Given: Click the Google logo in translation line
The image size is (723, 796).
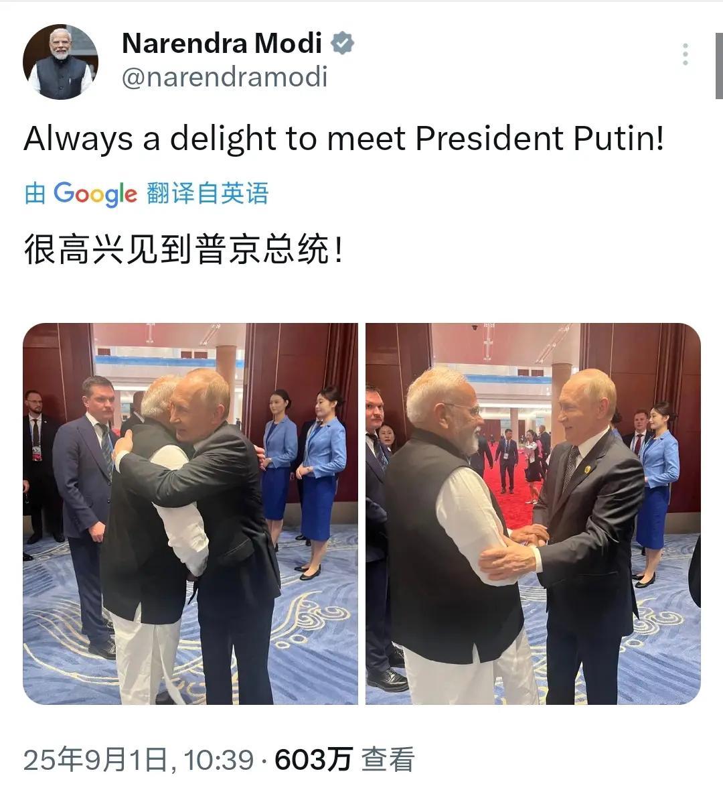Looking at the screenshot, I should [x=95, y=194].
